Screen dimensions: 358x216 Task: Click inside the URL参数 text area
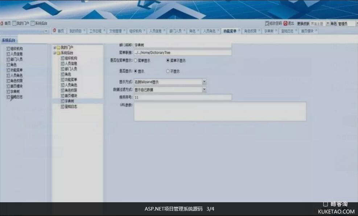point(220,111)
